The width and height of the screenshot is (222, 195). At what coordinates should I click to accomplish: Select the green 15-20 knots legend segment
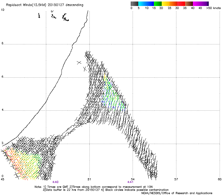158,4
